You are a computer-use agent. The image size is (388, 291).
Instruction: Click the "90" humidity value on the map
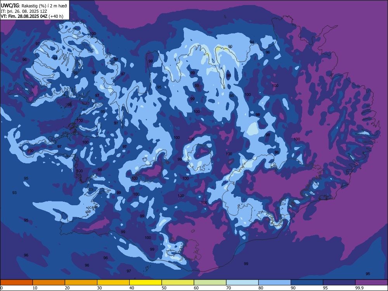pos(230,47)
